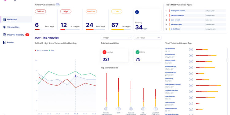
Task: Click the Active Vulnerabilities count badge
Action: [58, 5]
